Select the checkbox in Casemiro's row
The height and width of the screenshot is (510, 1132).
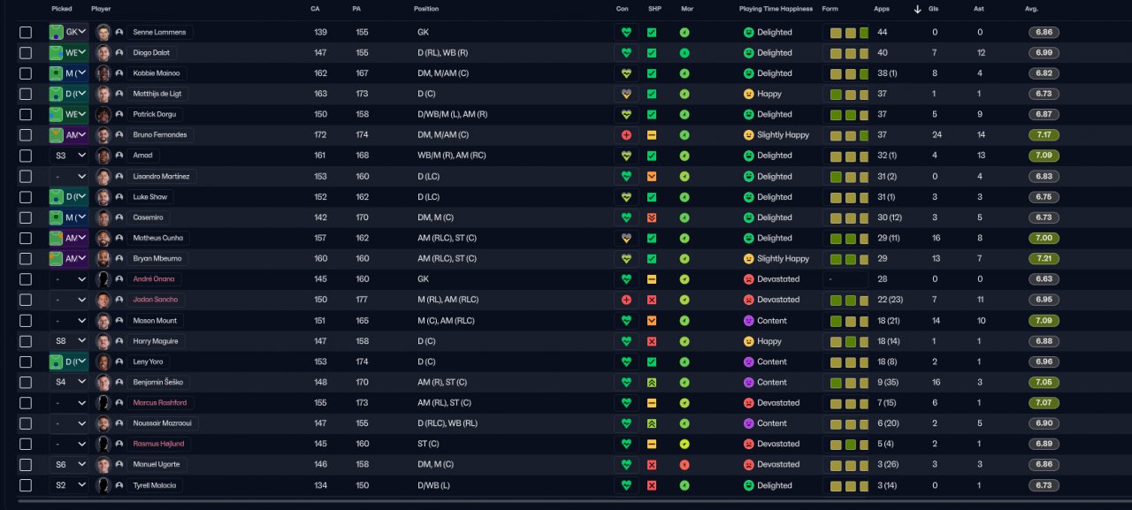(x=26, y=217)
